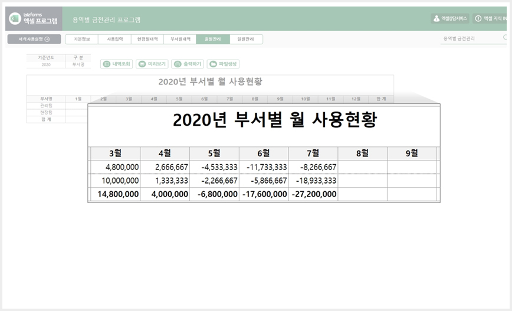Switch to the 사용입력 tab
512x311 pixels.
114,39
